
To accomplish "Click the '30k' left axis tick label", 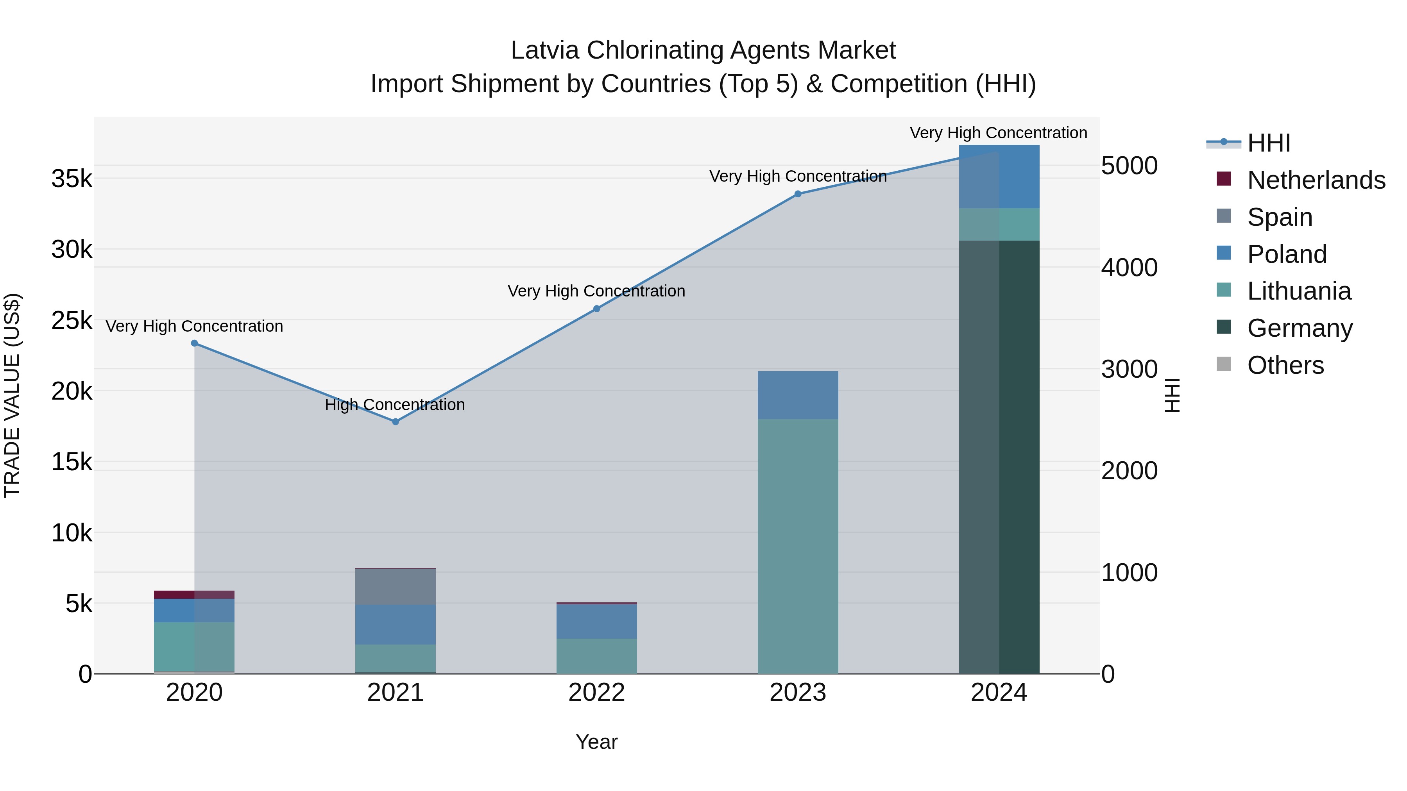I will (x=72, y=250).
